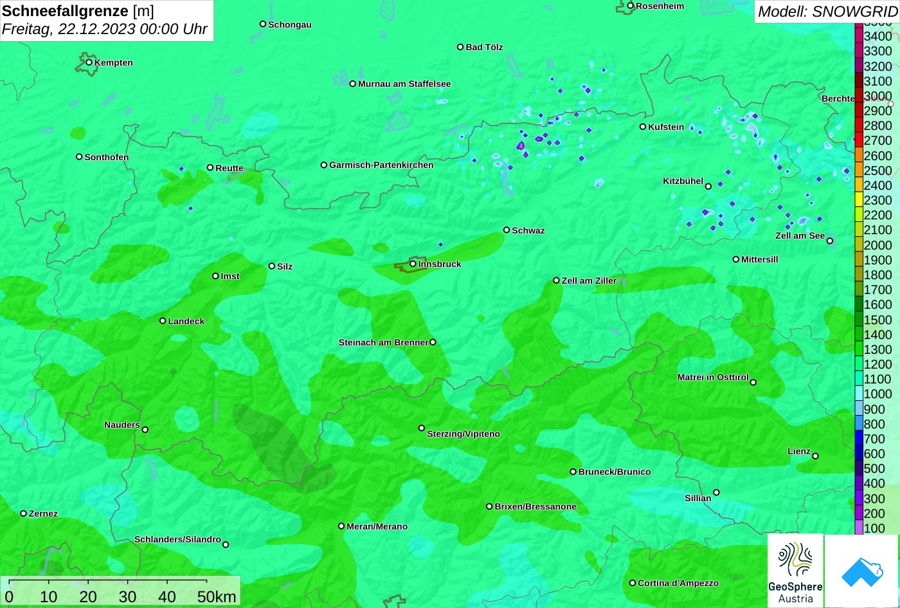Select the Rosenheim marker dot
Image resolution: width=900 pixels, height=608 pixels.
[x=630, y=6]
